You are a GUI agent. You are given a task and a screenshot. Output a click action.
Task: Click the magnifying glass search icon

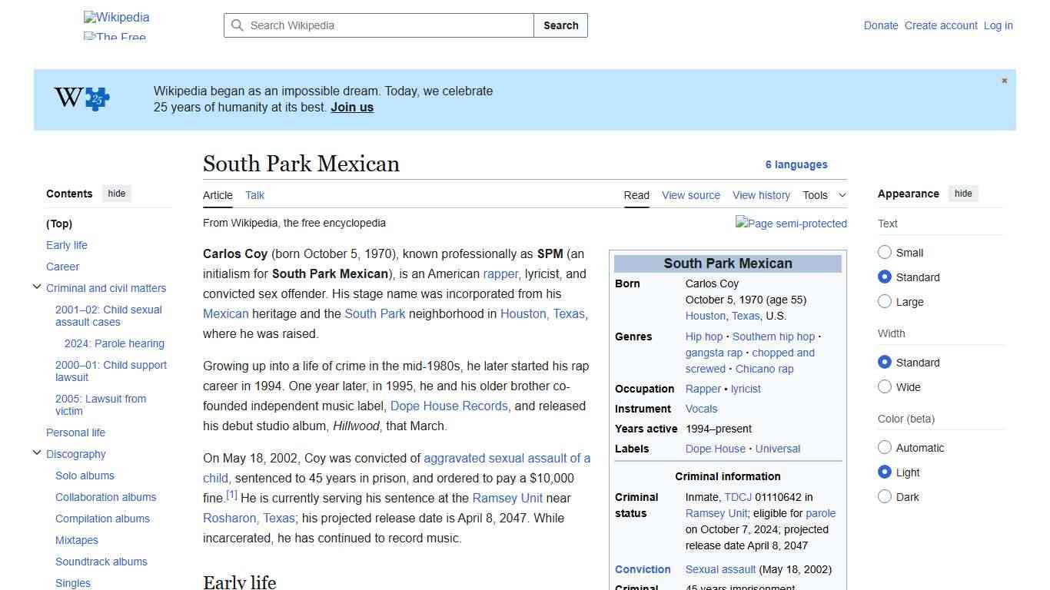[x=238, y=25]
